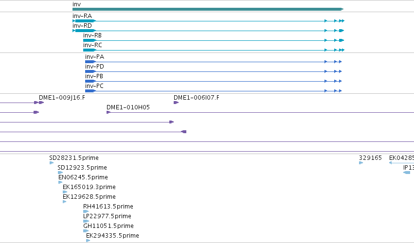Click the inv-RC transcript first exon block

pos(90,50)
